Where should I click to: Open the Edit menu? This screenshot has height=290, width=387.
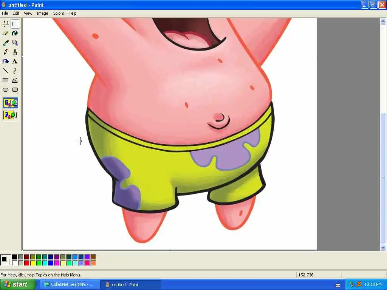(x=16, y=13)
